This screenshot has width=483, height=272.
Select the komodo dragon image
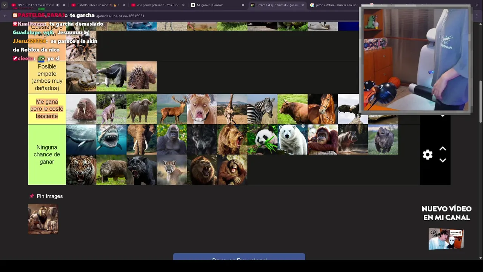point(111,170)
